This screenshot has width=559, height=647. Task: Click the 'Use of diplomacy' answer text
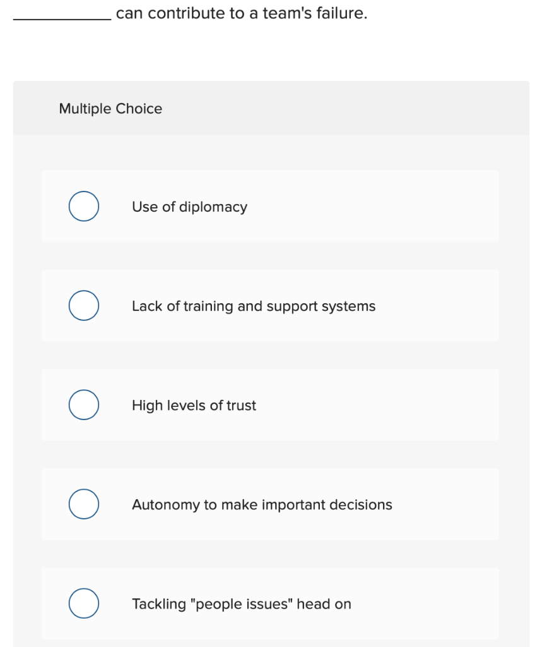tap(189, 207)
